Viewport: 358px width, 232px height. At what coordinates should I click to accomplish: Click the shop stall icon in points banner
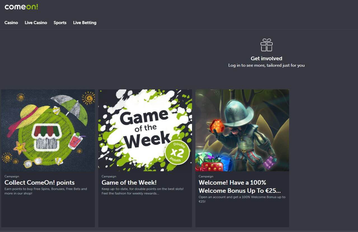pyautogui.click(x=47, y=136)
